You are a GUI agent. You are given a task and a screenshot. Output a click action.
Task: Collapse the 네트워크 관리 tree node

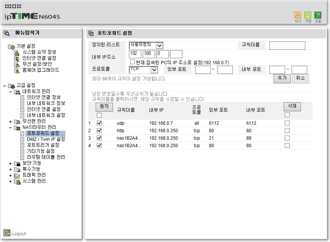(10, 92)
